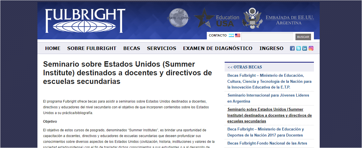Open the SERVICIOS menu

point(162,48)
